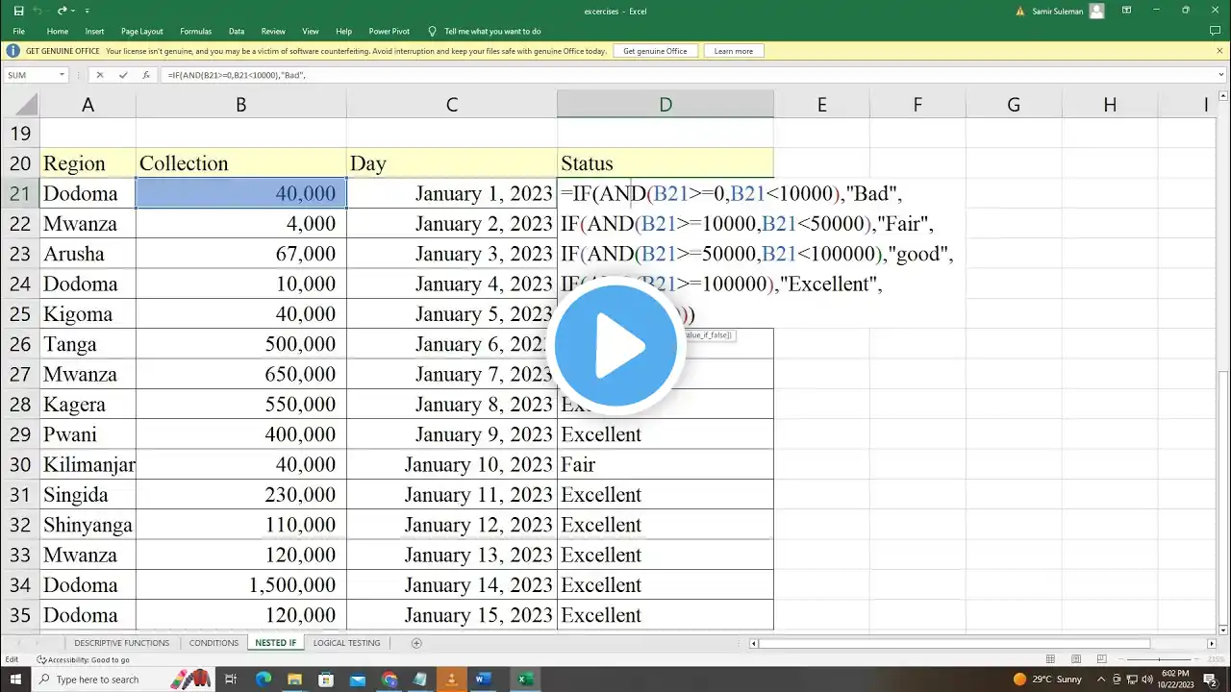
Task: Click the Excel icon on the taskbar
Action: pyautogui.click(x=526, y=680)
